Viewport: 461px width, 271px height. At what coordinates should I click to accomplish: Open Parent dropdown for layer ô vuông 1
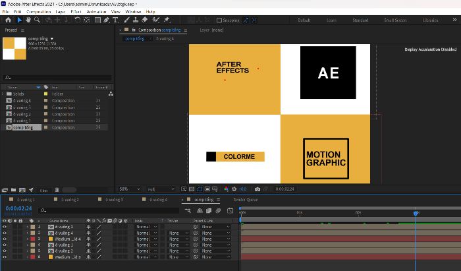tap(215, 245)
